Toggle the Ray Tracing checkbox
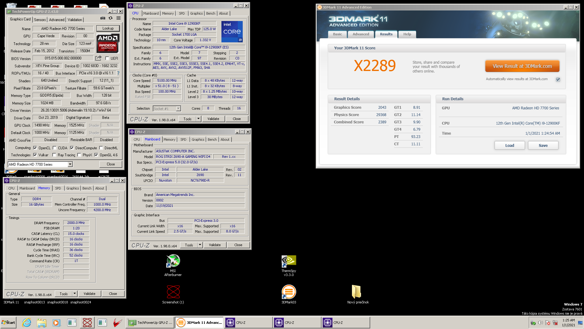The width and height of the screenshot is (584, 329). (54, 155)
